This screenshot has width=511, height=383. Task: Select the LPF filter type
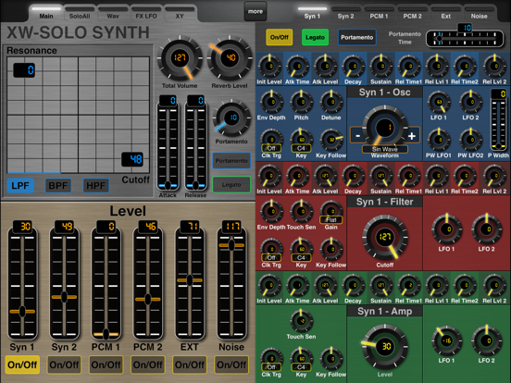(20, 186)
